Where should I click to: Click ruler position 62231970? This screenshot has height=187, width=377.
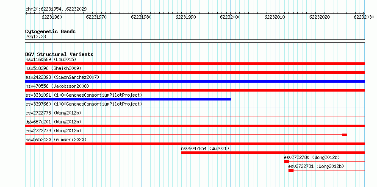click(x=96, y=17)
